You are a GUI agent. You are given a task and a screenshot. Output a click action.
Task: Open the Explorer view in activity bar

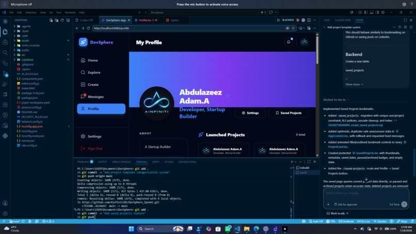5,32
